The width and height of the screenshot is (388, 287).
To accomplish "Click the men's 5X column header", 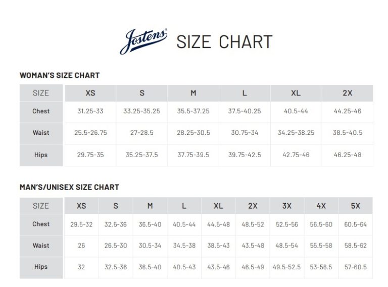I will point(356,206).
